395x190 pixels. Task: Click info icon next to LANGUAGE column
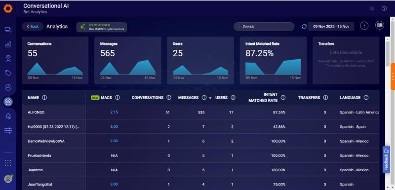pos(366,97)
